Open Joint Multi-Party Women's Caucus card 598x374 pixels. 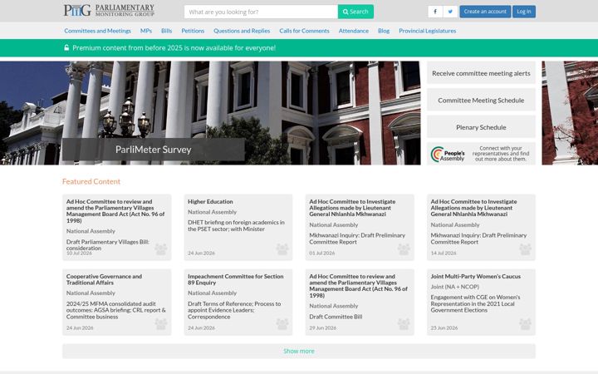click(x=481, y=303)
